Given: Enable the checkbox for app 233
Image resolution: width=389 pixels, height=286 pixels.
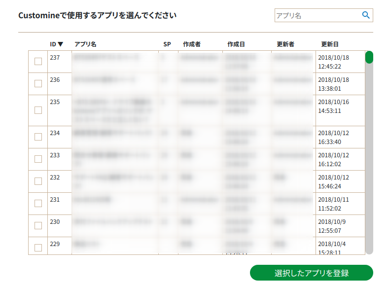Looking at the screenshot, I should click(x=38, y=159).
